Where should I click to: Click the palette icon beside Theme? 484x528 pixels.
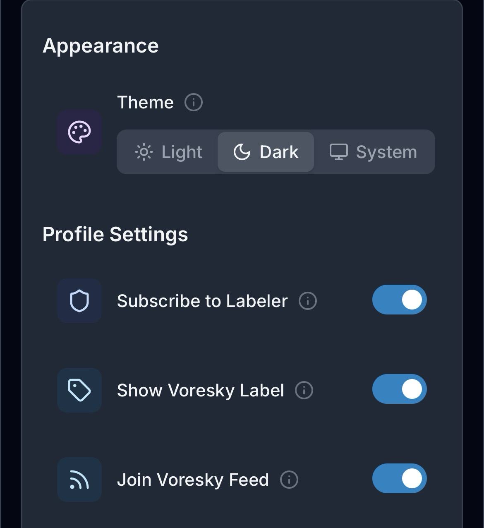(x=79, y=132)
